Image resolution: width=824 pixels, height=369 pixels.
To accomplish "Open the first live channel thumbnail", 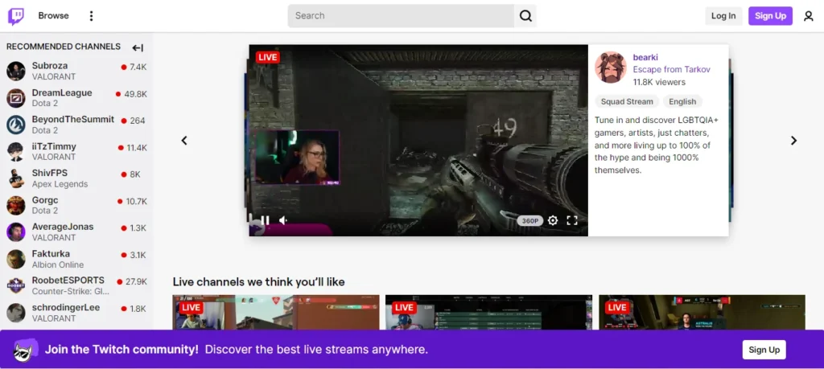I will [x=276, y=312].
